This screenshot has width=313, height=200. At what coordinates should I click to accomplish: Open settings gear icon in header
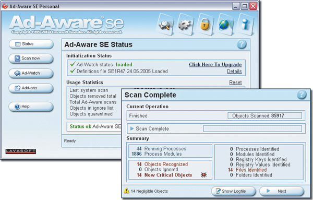(x=185, y=25)
